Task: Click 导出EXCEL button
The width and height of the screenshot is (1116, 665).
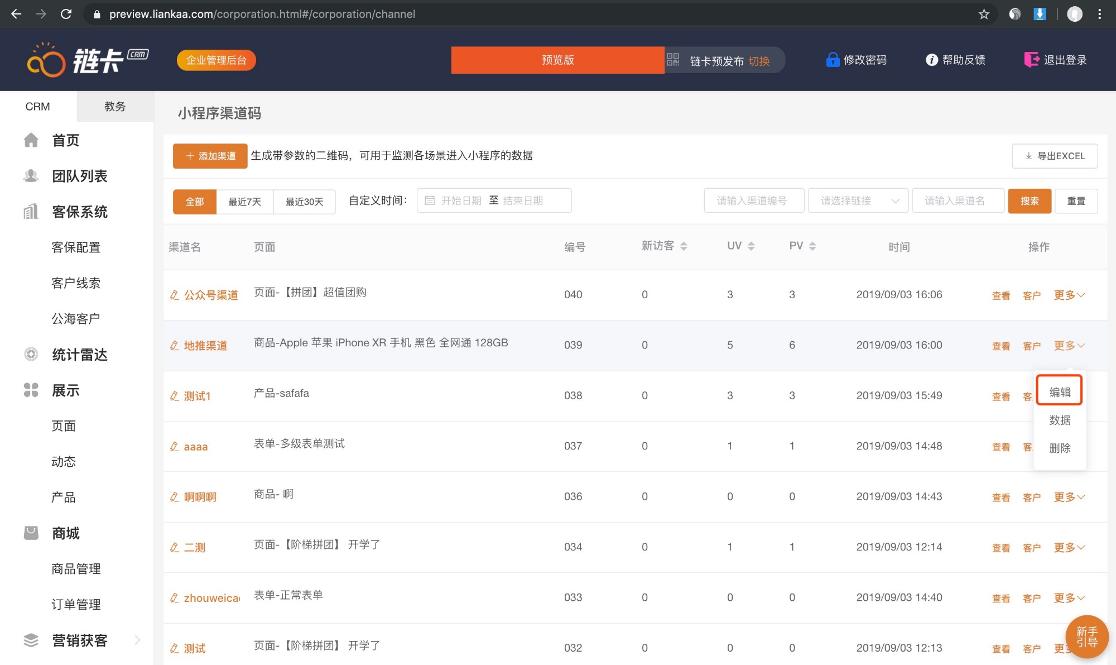Action: pyautogui.click(x=1055, y=156)
